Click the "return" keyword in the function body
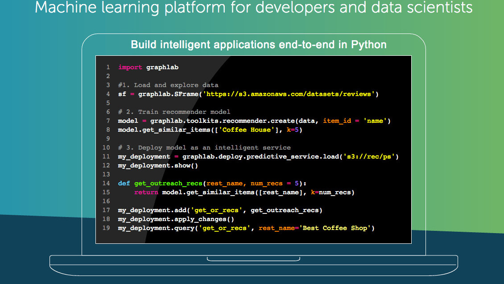 pyautogui.click(x=146, y=192)
